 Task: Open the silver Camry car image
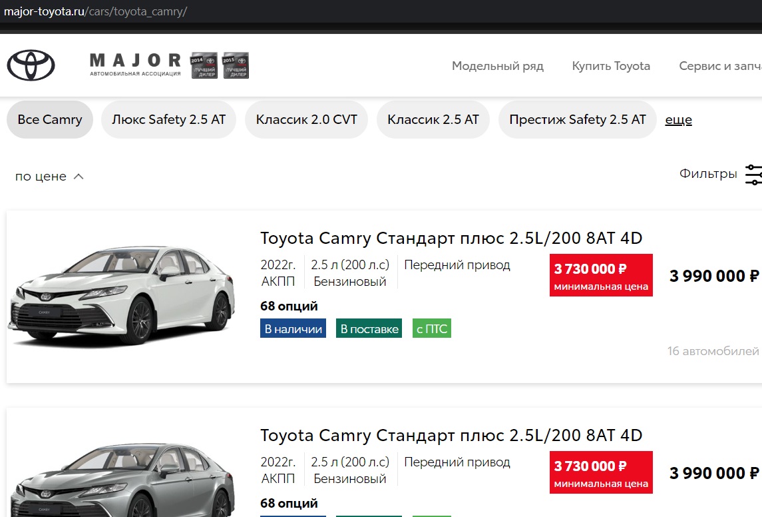[122, 479]
